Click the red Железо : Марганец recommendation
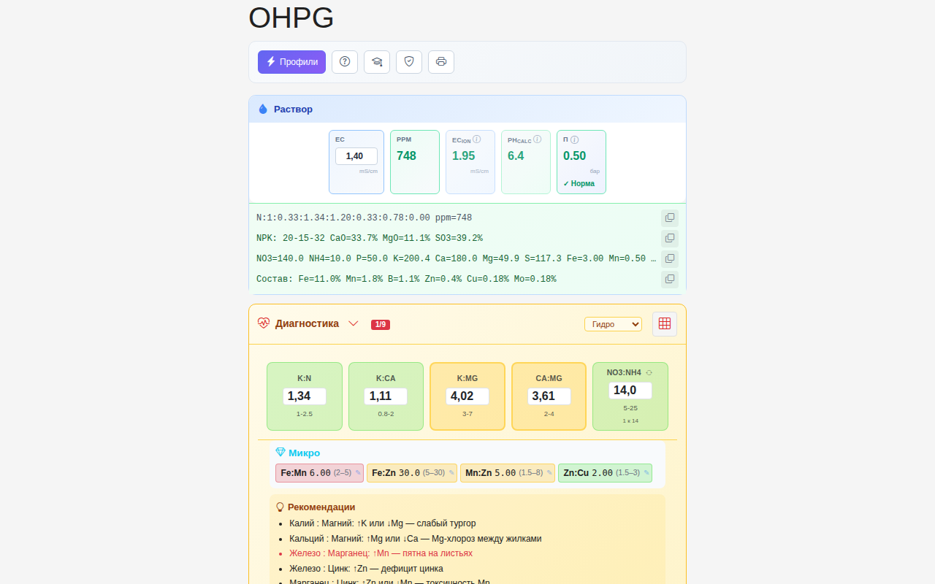The image size is (935, 584). tap(381, 553)
